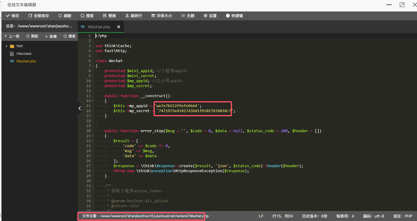
Task: Switch to the Wechat.php editor tab
Action: pos(99,27)
